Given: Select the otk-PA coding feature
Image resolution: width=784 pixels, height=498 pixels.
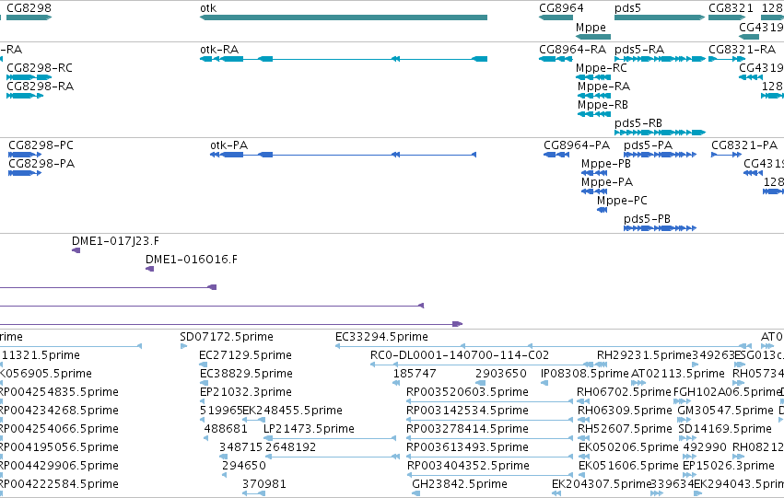Looking at the screenshot, I should [x=343, y=155].
